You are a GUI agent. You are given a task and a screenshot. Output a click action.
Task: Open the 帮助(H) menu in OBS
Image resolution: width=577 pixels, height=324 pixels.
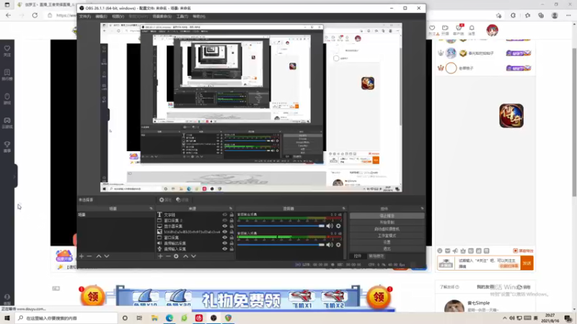pos(199,17)
